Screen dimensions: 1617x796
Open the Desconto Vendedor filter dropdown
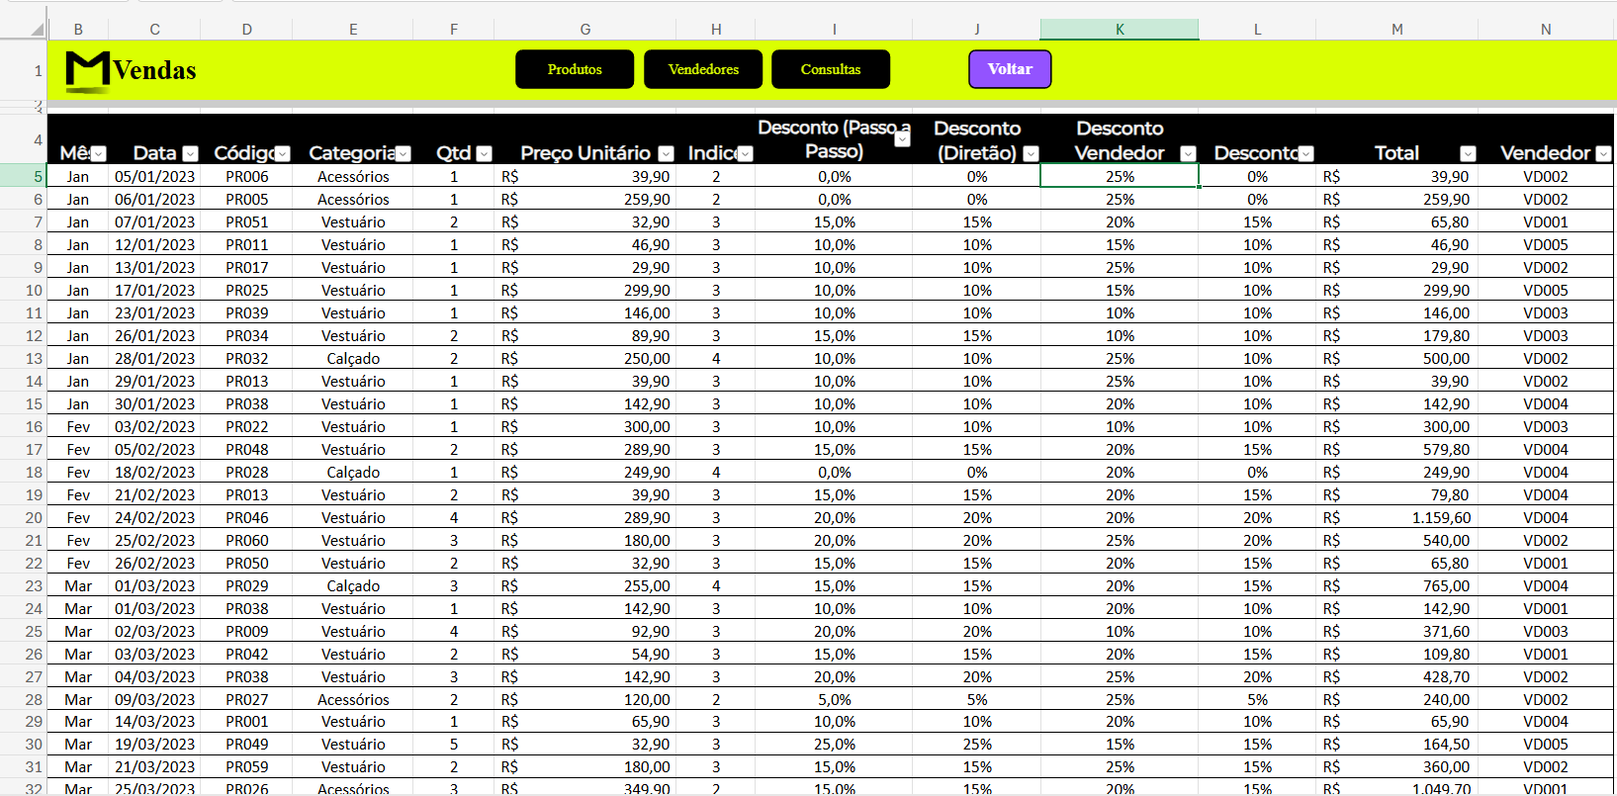click(1189, 153)
